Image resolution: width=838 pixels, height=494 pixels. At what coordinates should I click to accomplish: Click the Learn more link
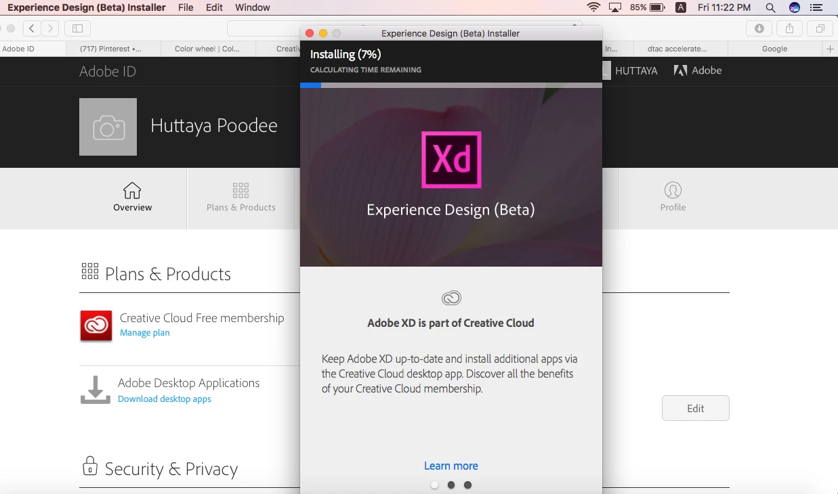[x=451, y=466]
